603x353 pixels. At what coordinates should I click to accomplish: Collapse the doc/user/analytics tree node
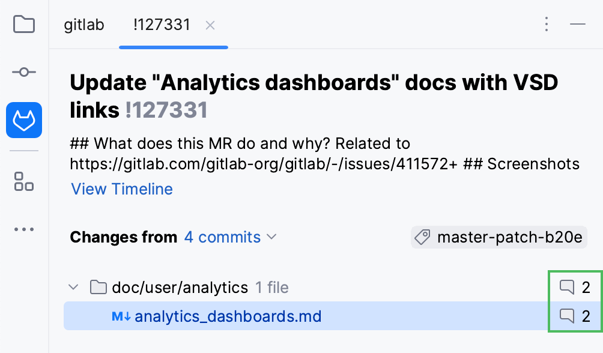click(x=73, y=287)
